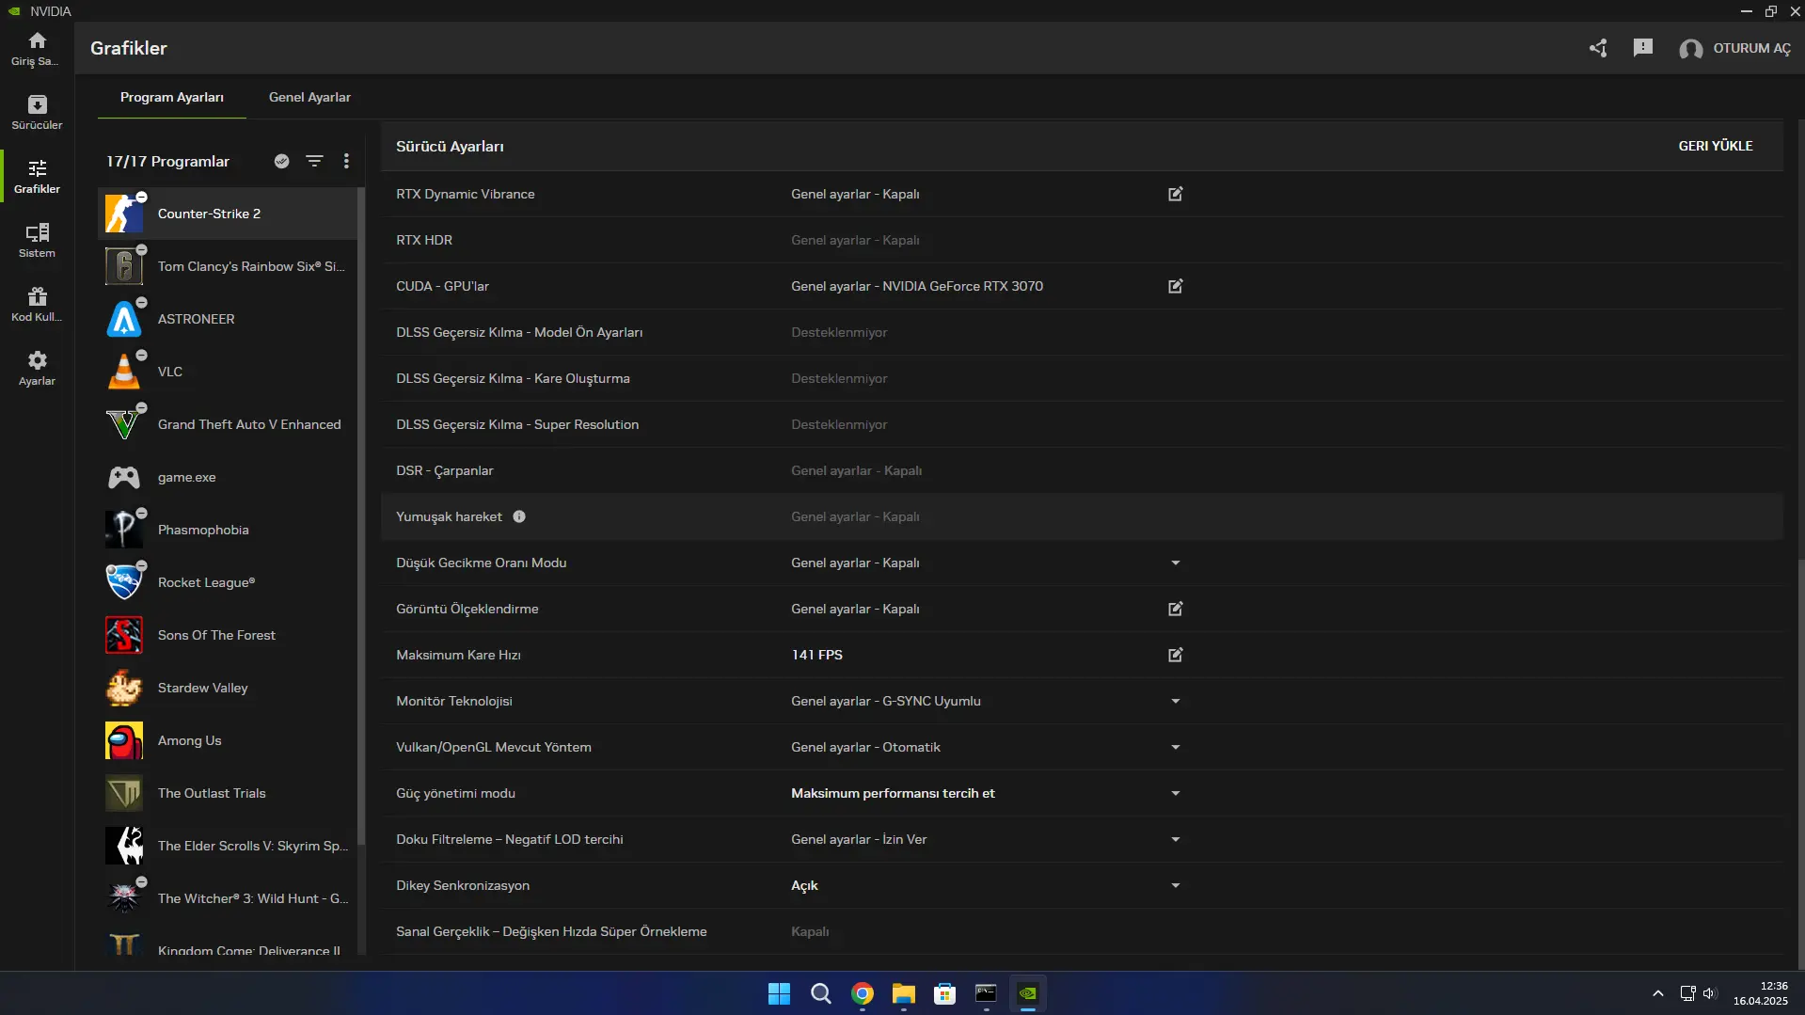
Task: Edit the RTX Dynamic Vibrance setting
Action: click(1175, 194)
